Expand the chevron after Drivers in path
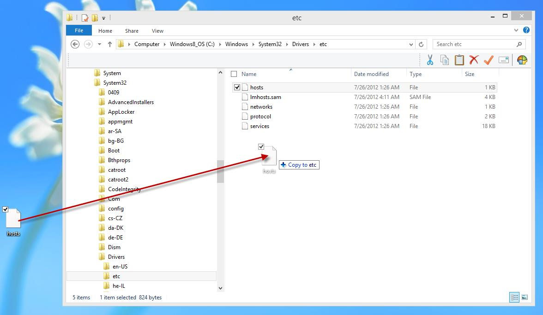 tap(314, 44)
